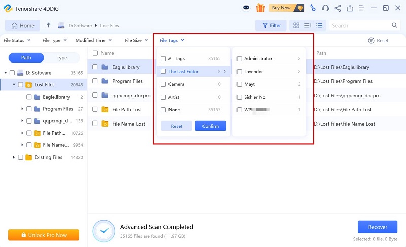Screen dimensions: 406x247
Task: Go to Home
Action: [22, 25]
